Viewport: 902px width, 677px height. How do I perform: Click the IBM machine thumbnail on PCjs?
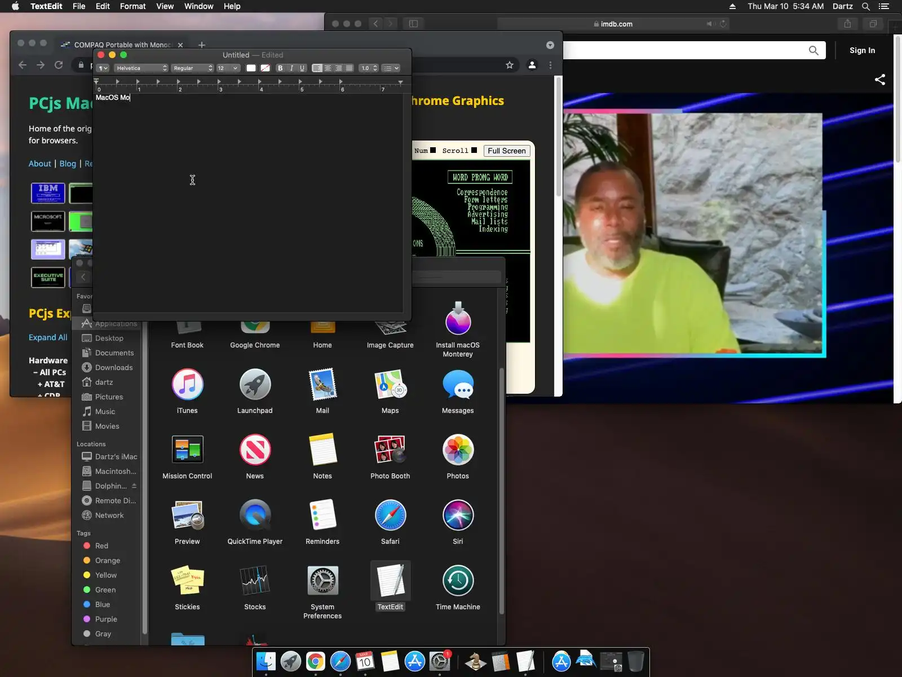click(x=48, y=193)
